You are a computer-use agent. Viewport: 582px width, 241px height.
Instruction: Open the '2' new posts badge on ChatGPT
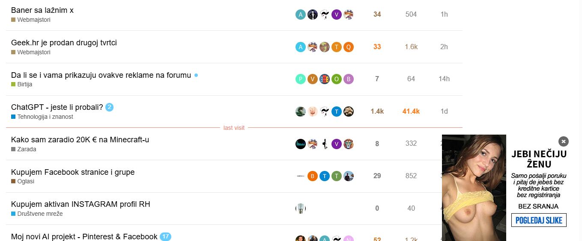click(x=110, y=107)
